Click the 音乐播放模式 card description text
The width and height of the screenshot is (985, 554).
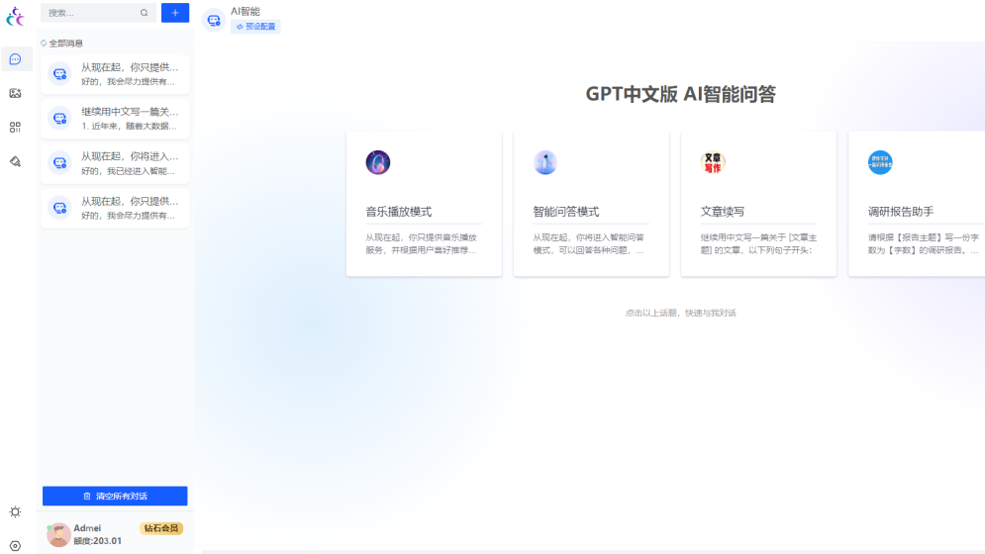coord(422,243)
